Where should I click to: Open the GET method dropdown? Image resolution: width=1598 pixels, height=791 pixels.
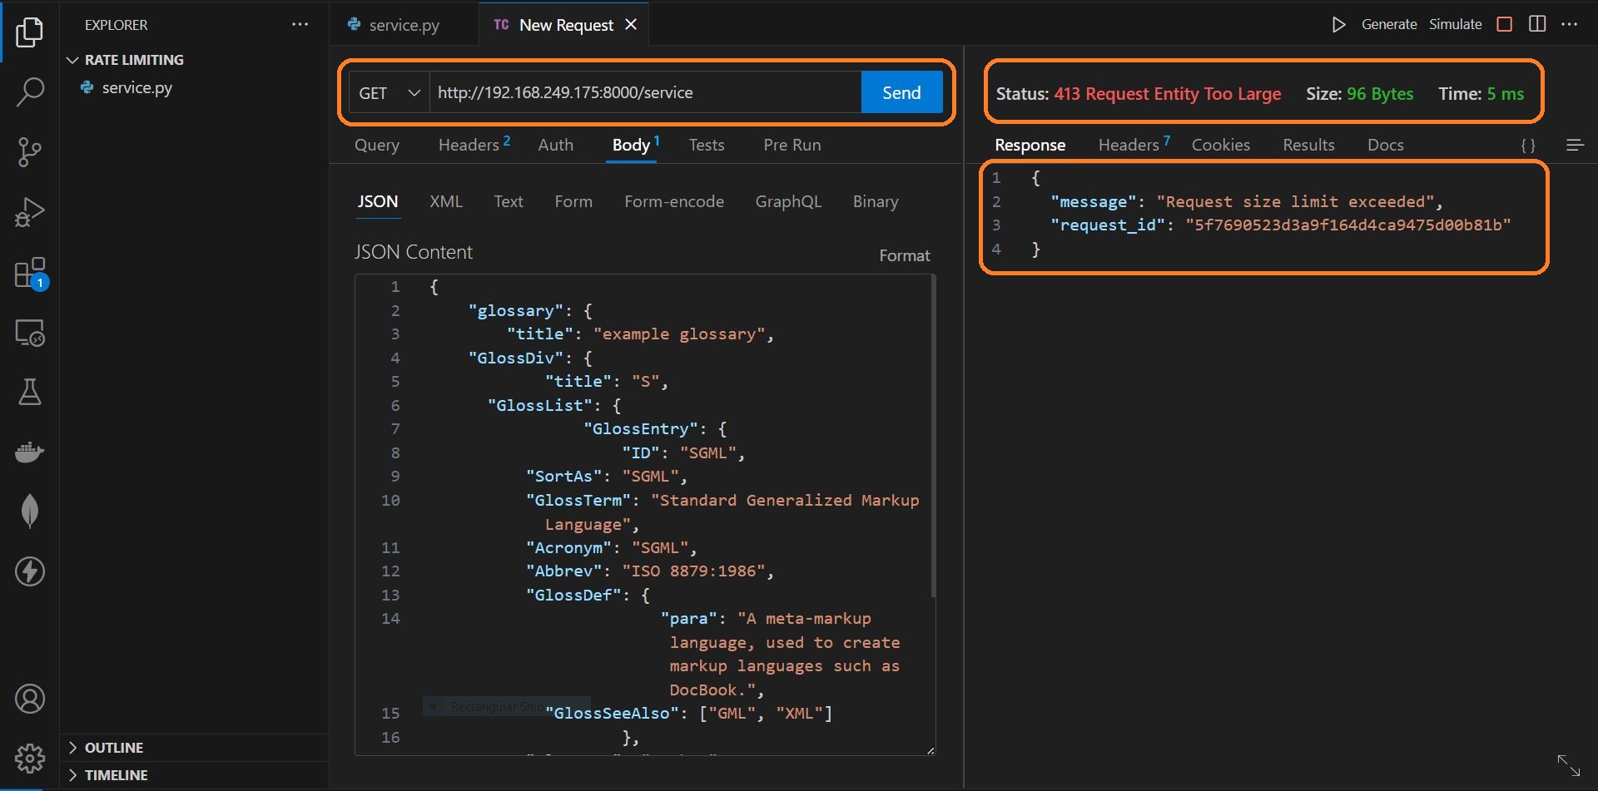(390, 92)
